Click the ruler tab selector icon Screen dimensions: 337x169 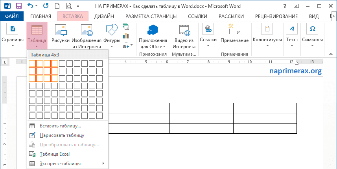(5, 62)
